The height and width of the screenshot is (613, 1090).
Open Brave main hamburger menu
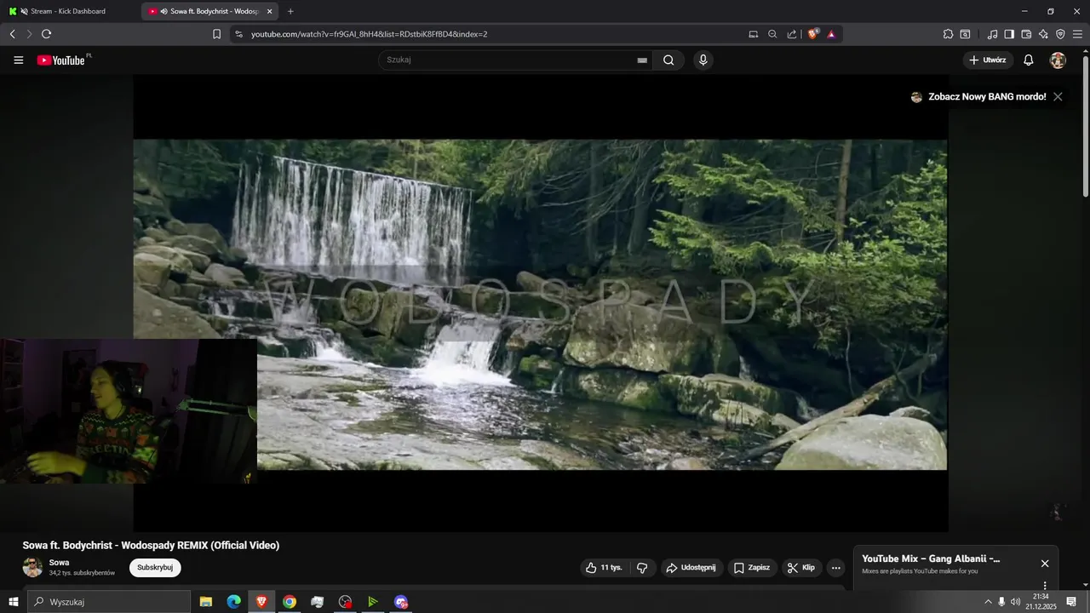click(x=1077, y=34)
